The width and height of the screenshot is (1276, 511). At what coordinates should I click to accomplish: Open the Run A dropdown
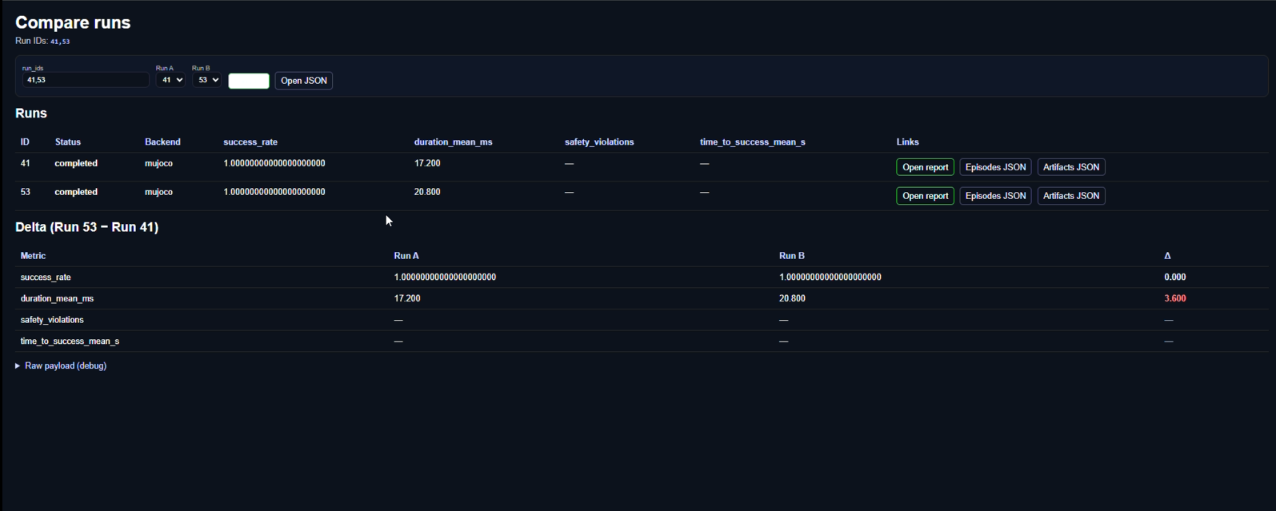point(170,80)
